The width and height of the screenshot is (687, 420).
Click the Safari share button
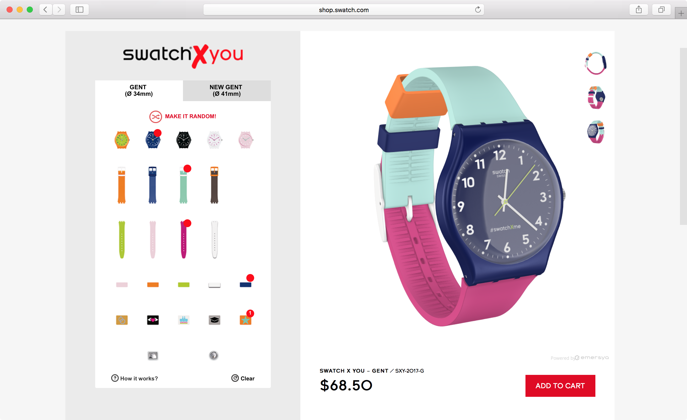[x=639, y=10]
